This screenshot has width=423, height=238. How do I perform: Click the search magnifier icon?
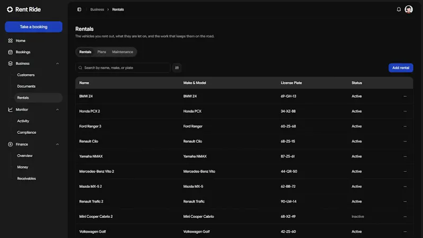[80, 68]
